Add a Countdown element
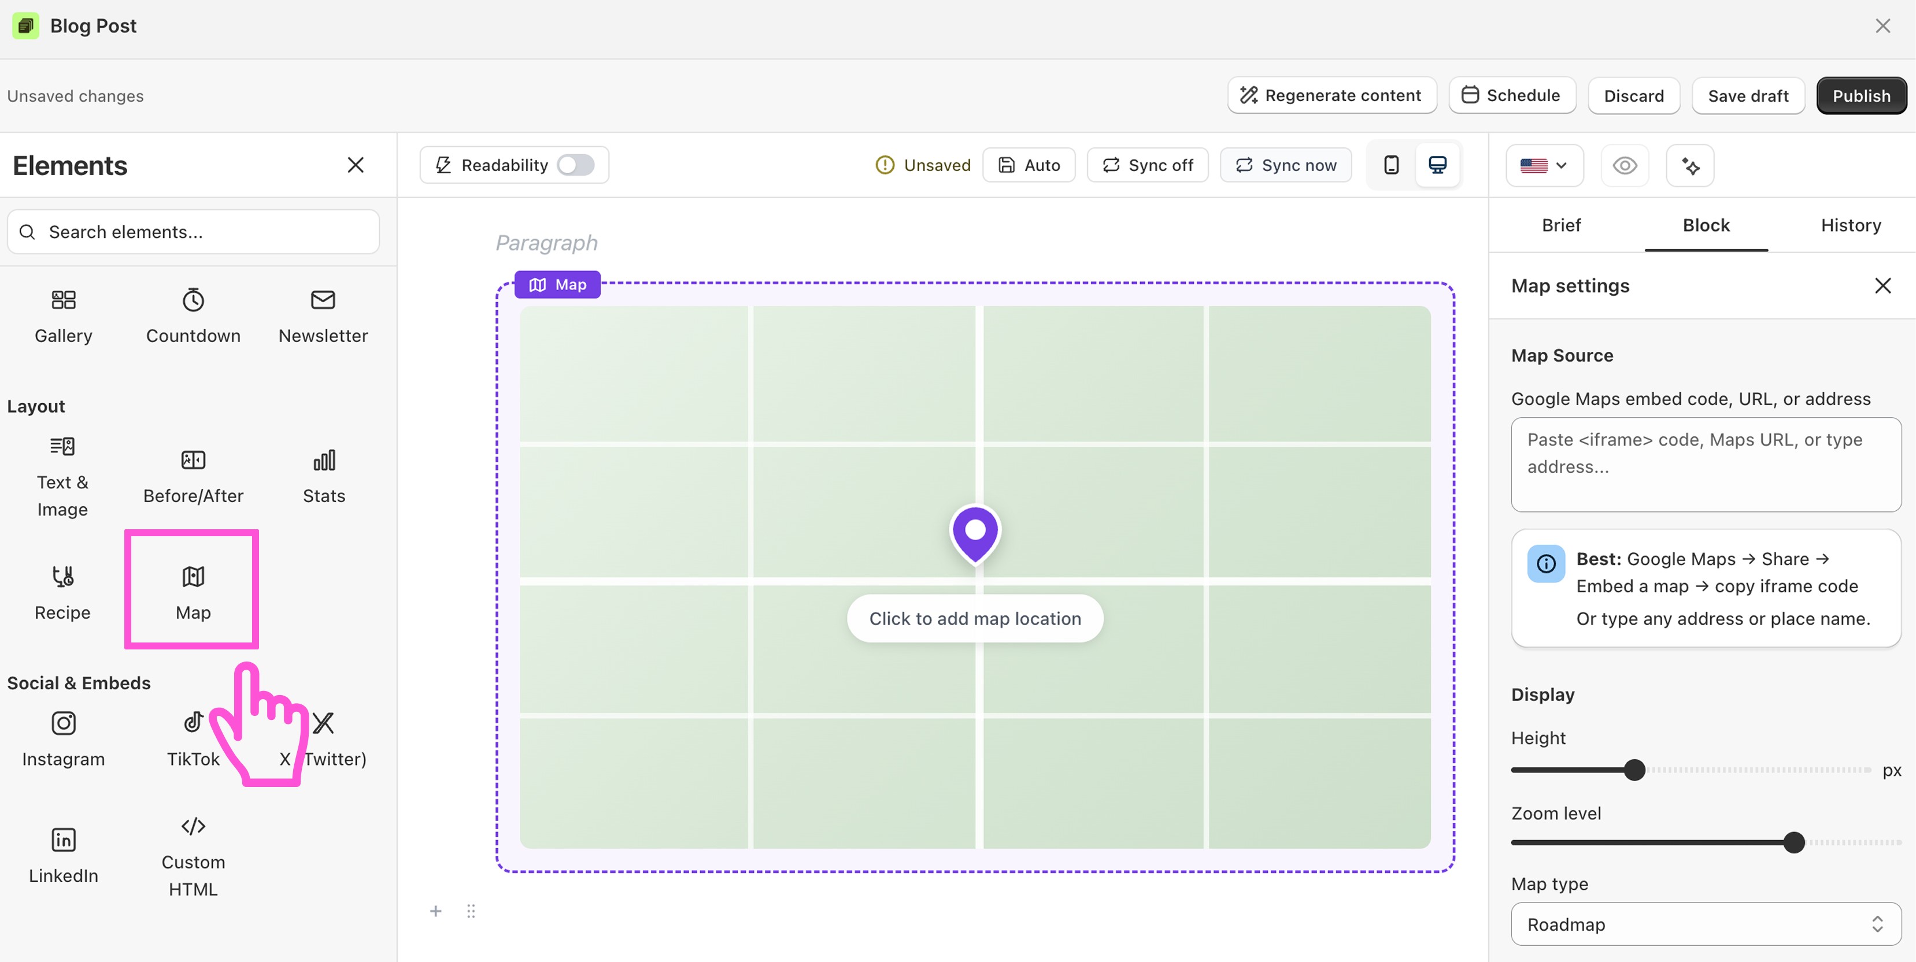The height and width of the screenshot is (962, 1916). coord(193,317)
